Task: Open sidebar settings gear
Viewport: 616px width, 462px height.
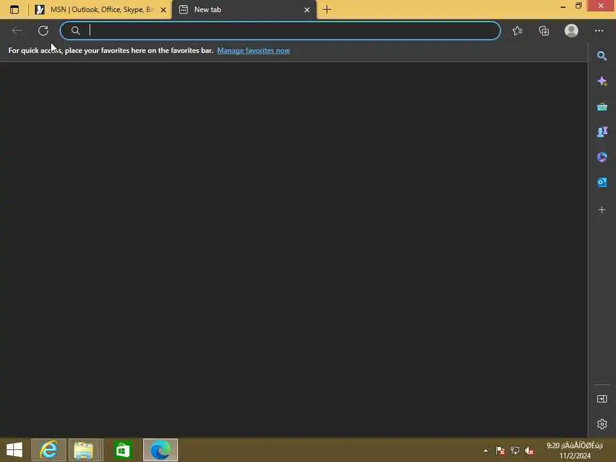Action: 602,424
